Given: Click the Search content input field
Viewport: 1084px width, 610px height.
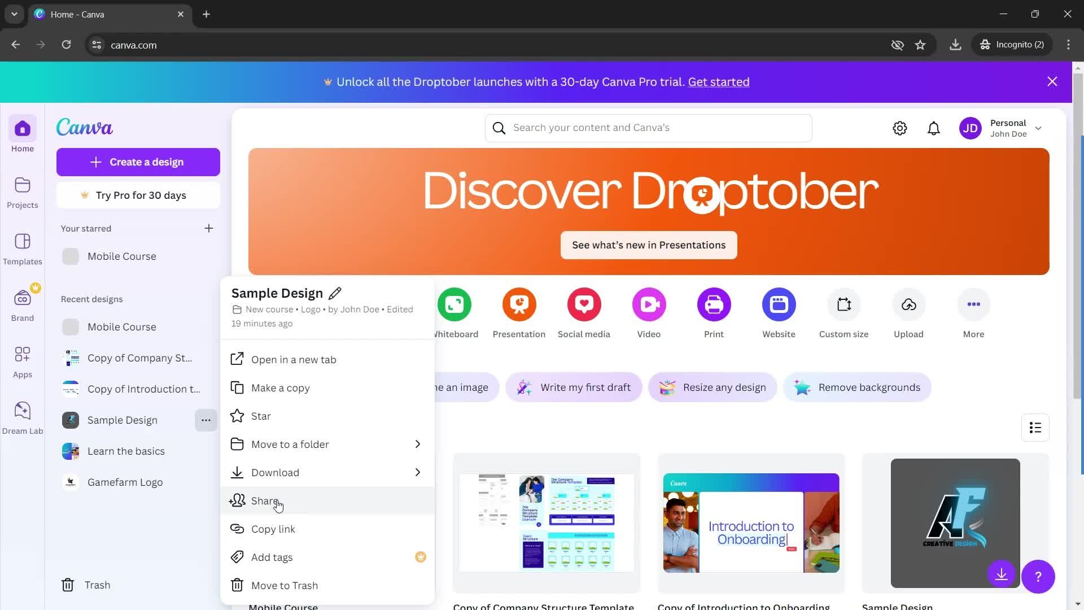Looking at the screenshot, I should tap(649, 127).
